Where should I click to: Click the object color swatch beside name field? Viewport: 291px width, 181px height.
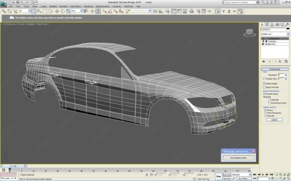tap(288, 29)
